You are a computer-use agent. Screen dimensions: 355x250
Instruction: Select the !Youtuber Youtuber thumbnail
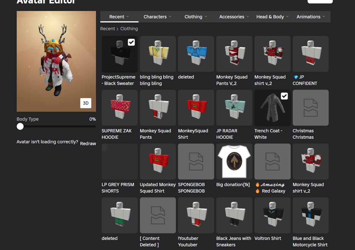pos(196,216)
